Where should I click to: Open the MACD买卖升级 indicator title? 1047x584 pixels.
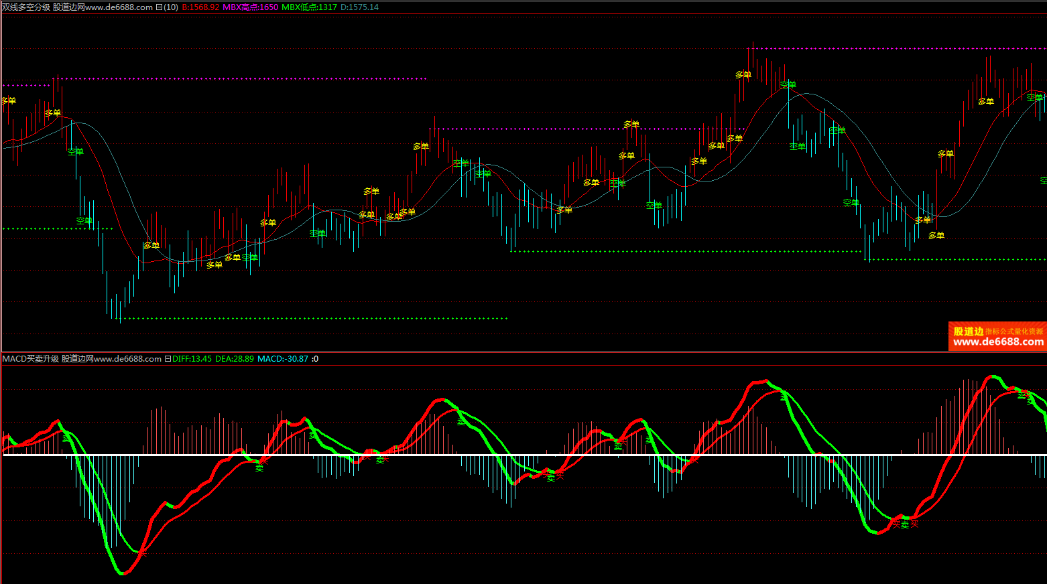tap(31, 359)
